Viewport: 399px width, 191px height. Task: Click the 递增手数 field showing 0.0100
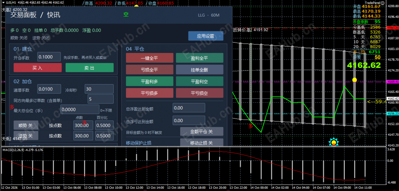click(49, 89)
